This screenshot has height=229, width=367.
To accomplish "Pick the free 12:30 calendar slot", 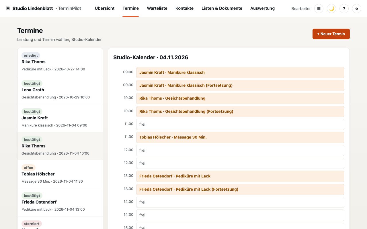I will tap(240, 163).
